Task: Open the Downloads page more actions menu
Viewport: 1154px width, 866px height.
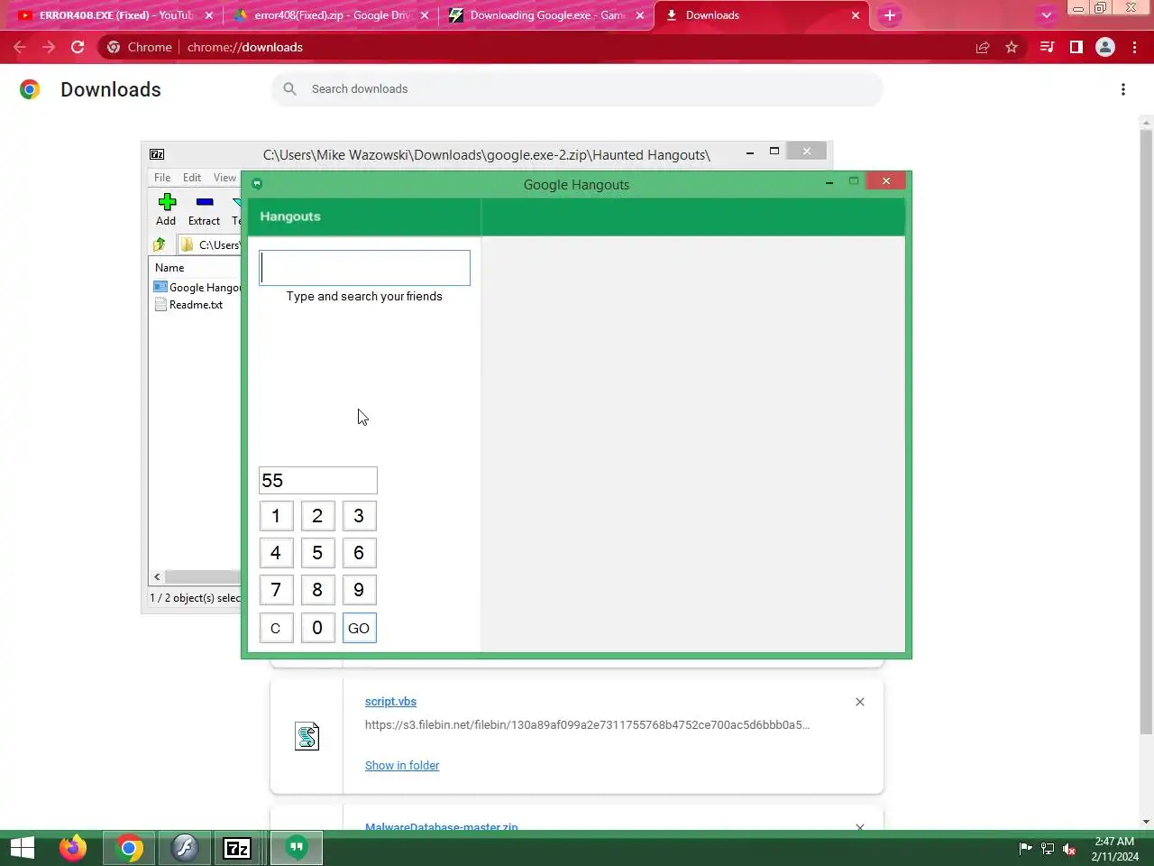Action: click(1123, 89)
